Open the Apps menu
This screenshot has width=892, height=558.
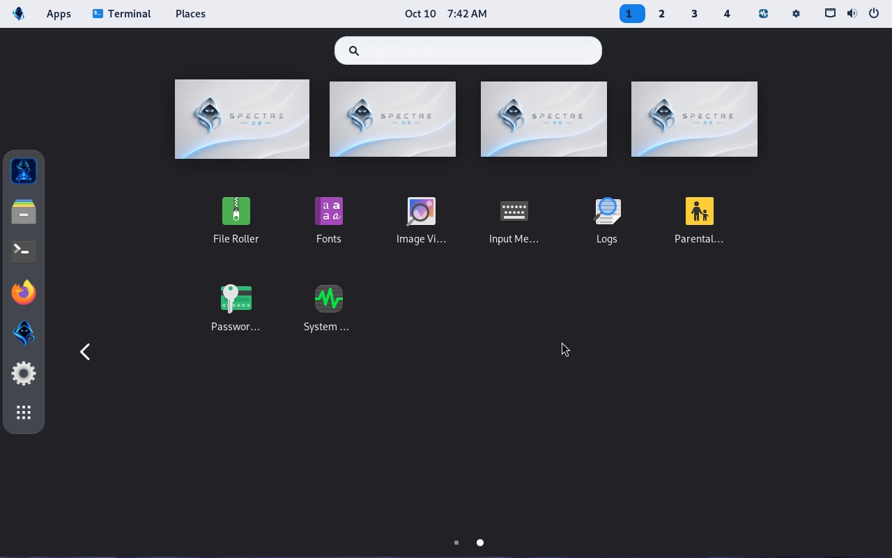pyautogui.click(x=59, y=13)
